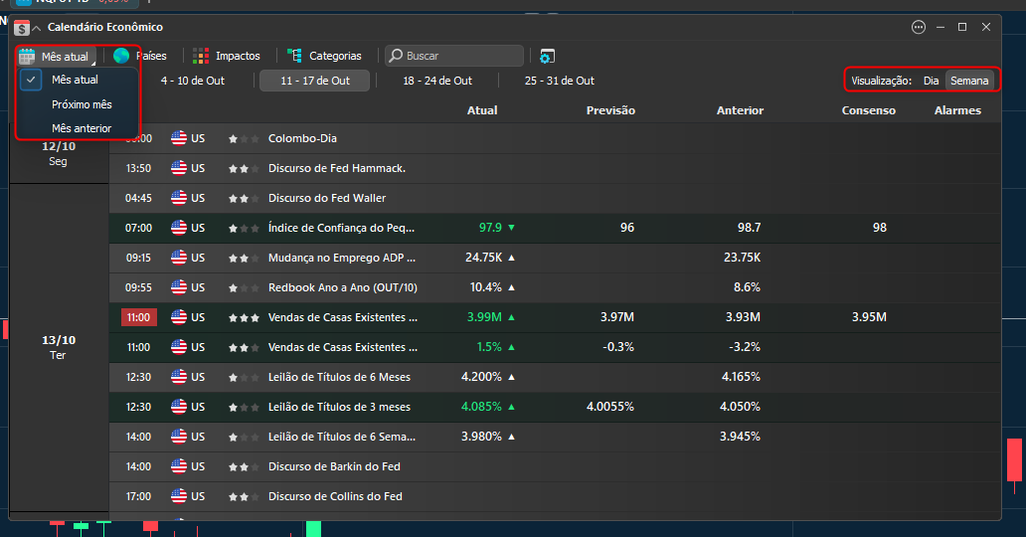Screen dimensions: 1026x537
Task: Click down arrow beside 97.9 value
Action: coord(512,228)
